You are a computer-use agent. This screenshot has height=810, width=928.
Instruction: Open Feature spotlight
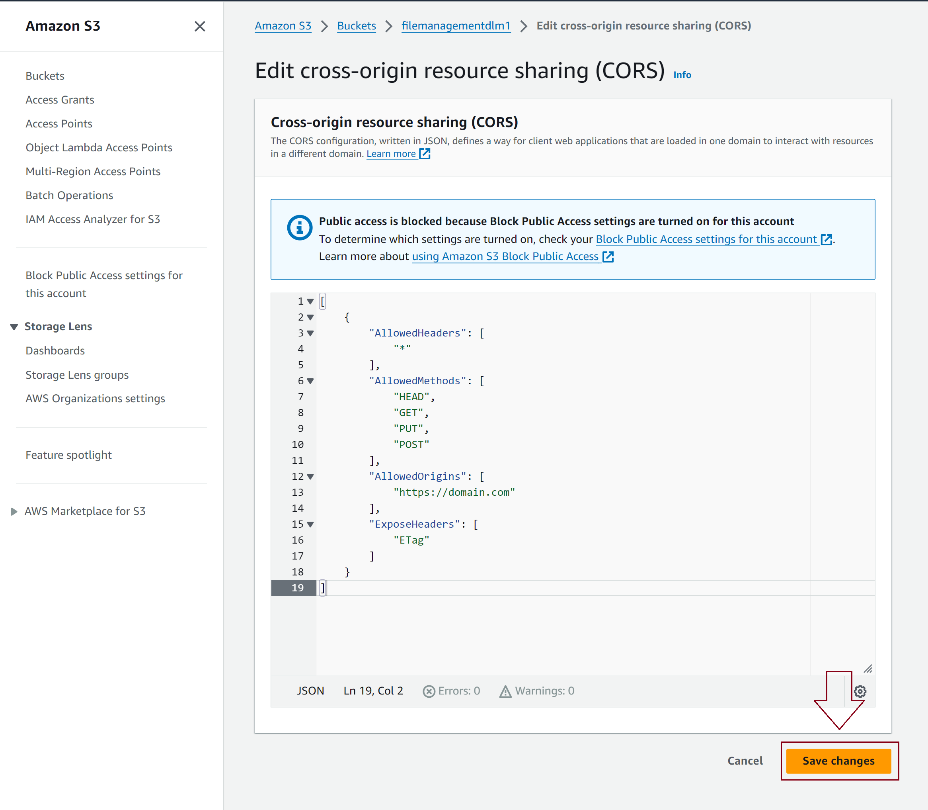68,455
